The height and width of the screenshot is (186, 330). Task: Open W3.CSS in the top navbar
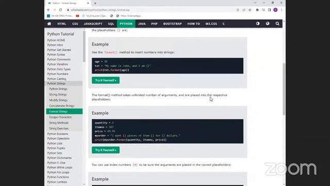[x=211, y=24]
